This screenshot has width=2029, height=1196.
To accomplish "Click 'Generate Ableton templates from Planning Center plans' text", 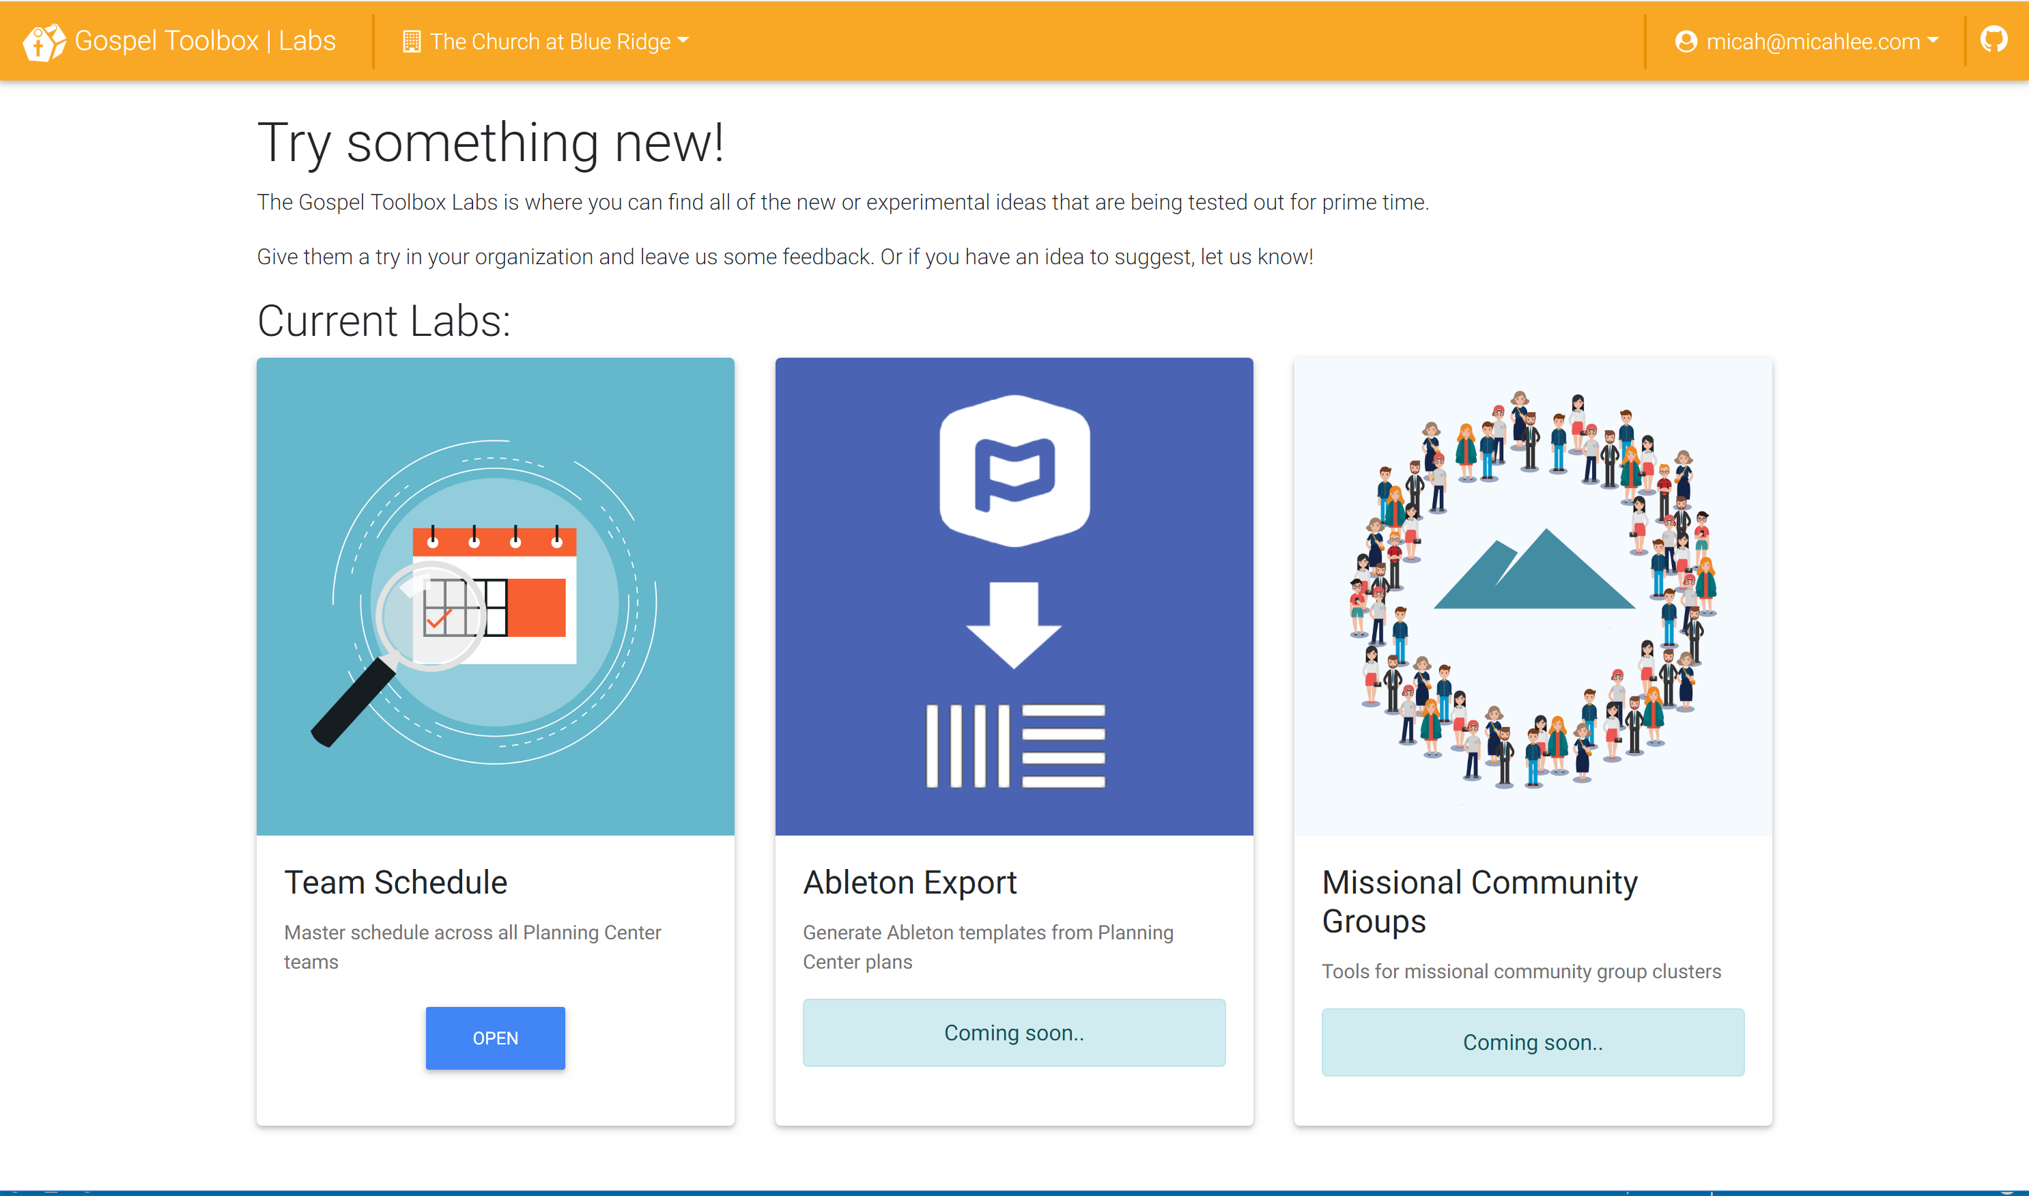I will pos(988,947).
